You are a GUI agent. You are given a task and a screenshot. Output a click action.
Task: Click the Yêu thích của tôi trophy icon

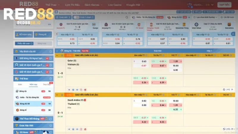pos(16,52)
